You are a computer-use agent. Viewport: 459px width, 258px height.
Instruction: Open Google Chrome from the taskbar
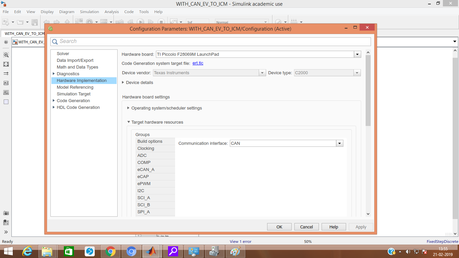(110, 251)
